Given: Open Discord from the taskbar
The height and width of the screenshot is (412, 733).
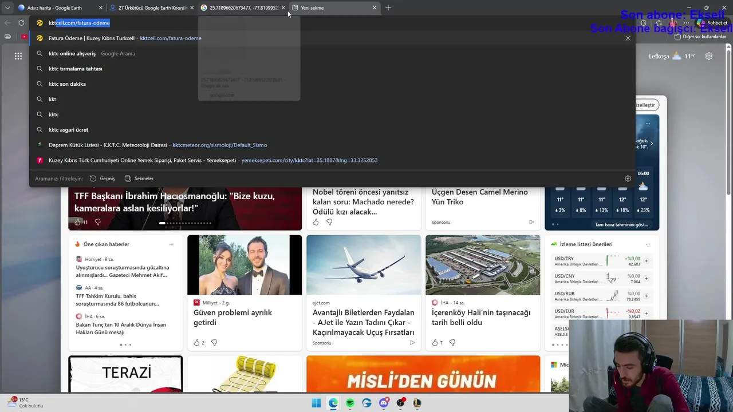Looking at the screenshot, I should [384, 403].
